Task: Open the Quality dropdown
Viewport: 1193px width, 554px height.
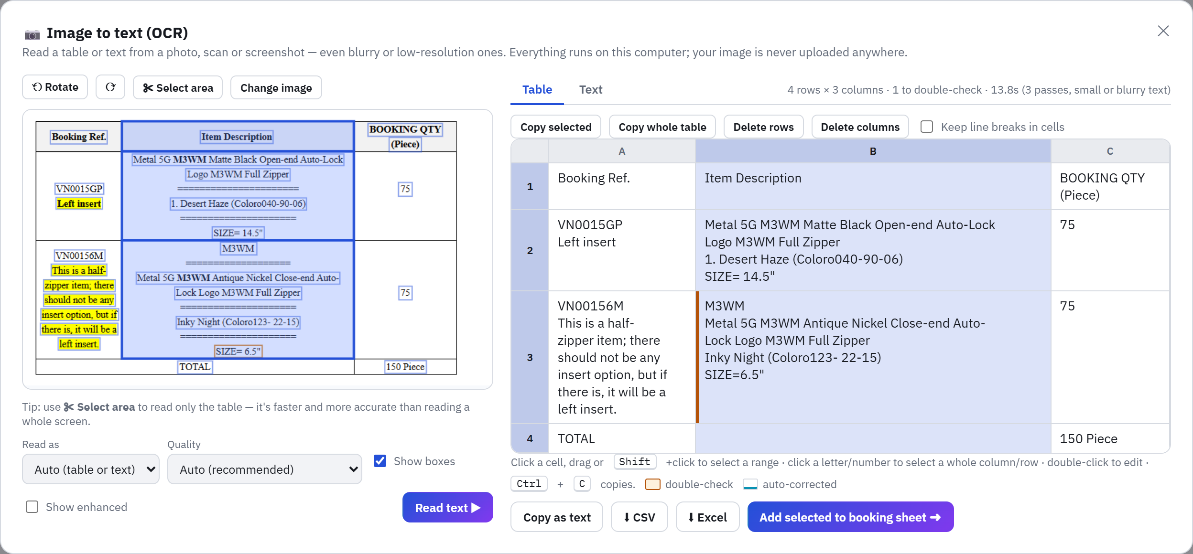Action: pyautogui.click(x=264, y=469)
